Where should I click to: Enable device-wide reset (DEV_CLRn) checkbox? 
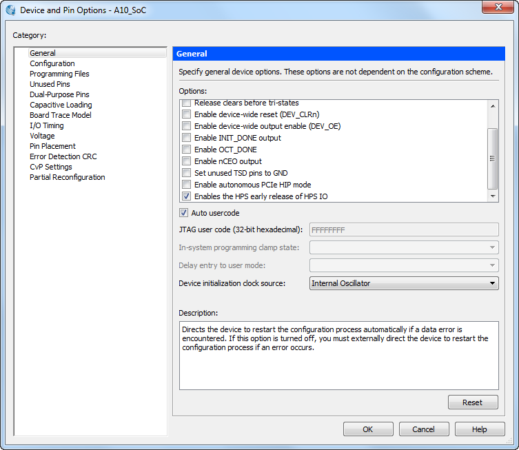coord(186,114)
